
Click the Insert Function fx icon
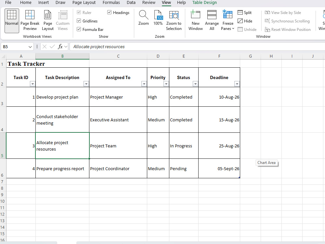[x=60, y=47]
